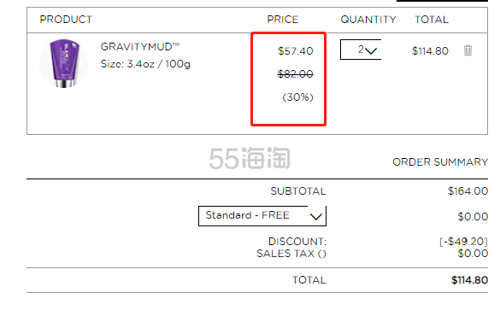Click the sale price $57.40
This screenshot has height=316, width=500.
pyautogui.click(x=295, y=51)
